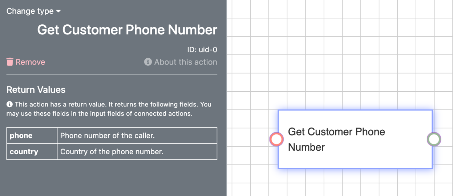Click the info icon next to About this action
This screenshot has width=453, height=196.
(148, 62)
